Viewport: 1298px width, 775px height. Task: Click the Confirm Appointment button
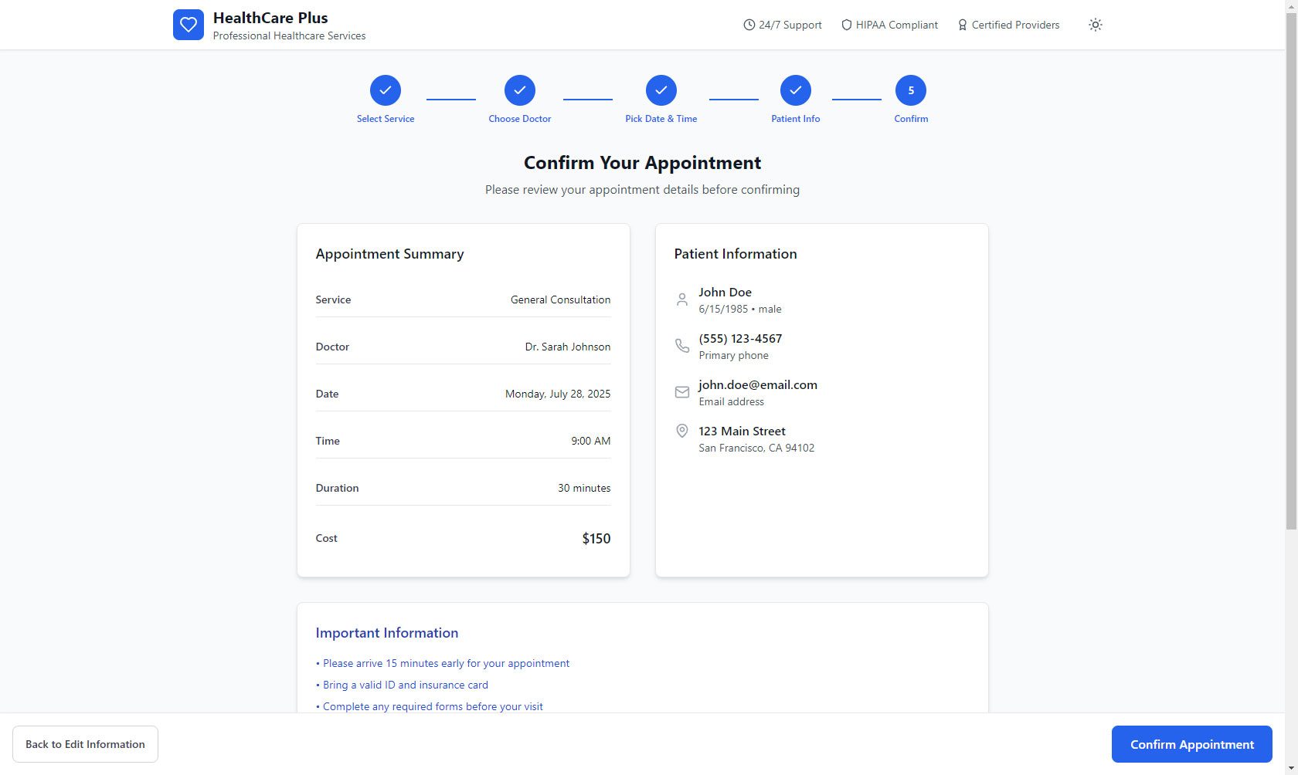pos(1192,744)
